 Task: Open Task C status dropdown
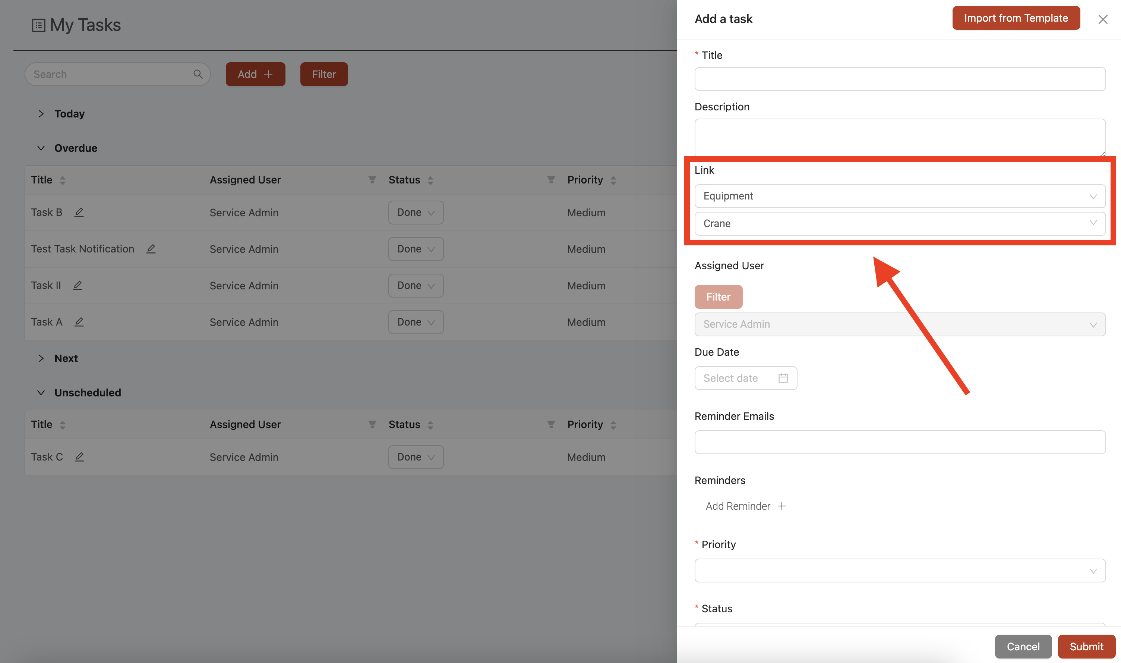point(416,458)
